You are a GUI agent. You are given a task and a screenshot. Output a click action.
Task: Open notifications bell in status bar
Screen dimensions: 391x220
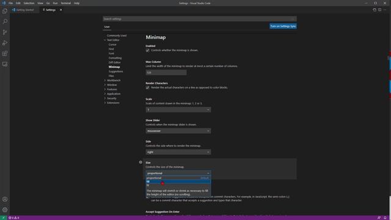click(385, 218)
